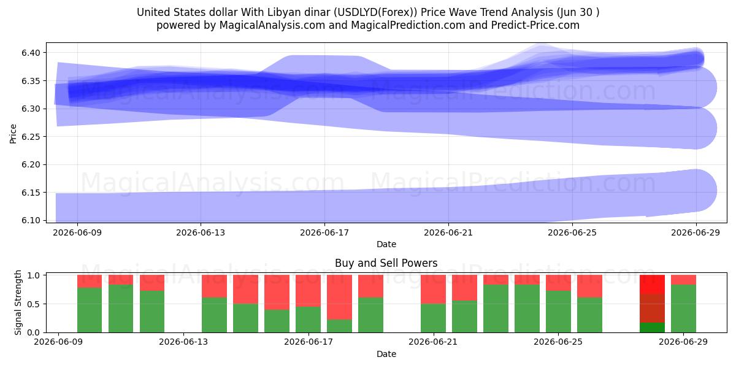Click the darker red-and-green bar for June 28
This screenshot has width=736, height=368.
(x=652, y=304)
